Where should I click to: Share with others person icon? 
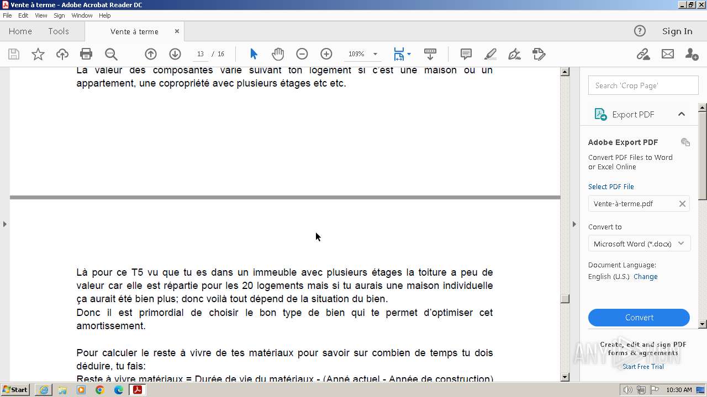692,54
